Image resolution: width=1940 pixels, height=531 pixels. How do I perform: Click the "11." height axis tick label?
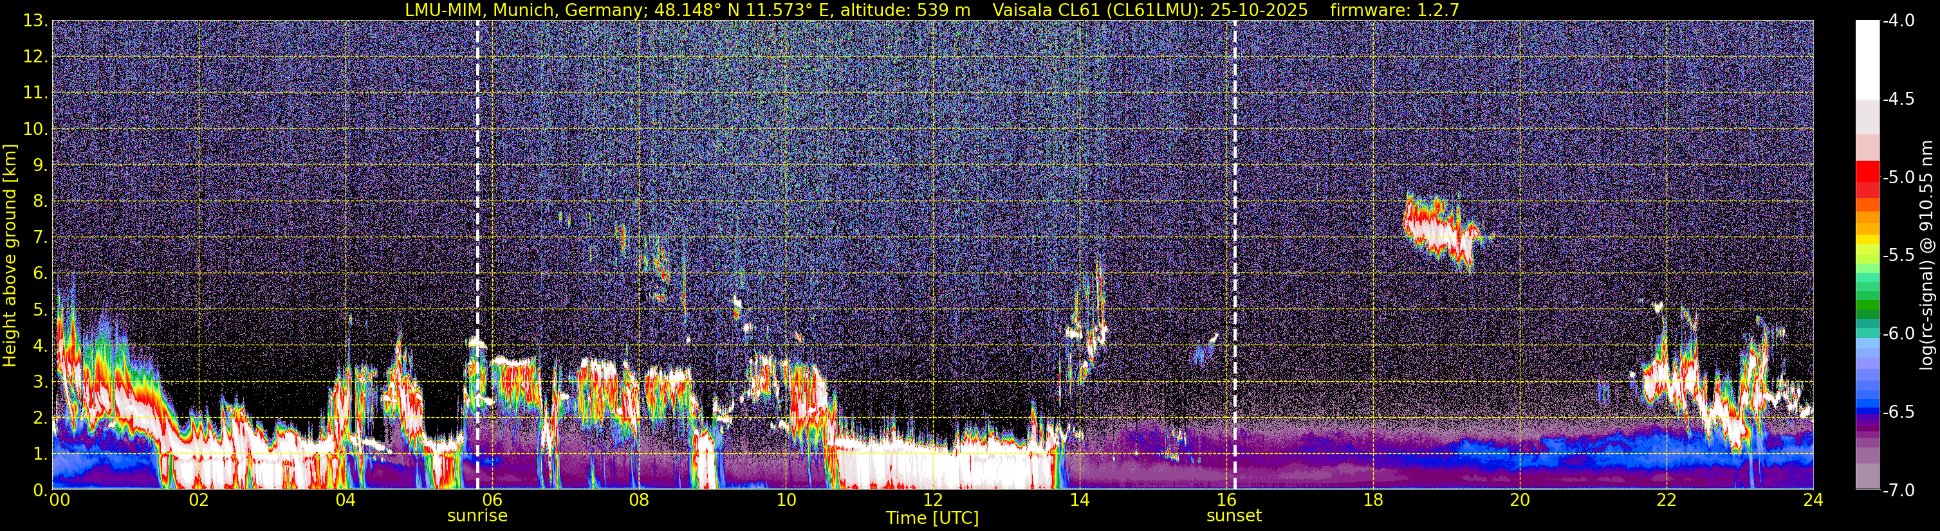[x=35, y=93]
